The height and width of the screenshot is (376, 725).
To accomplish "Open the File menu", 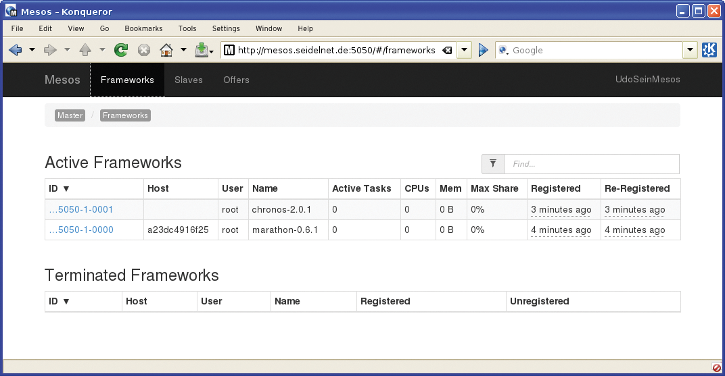I will tap(17, 28).
